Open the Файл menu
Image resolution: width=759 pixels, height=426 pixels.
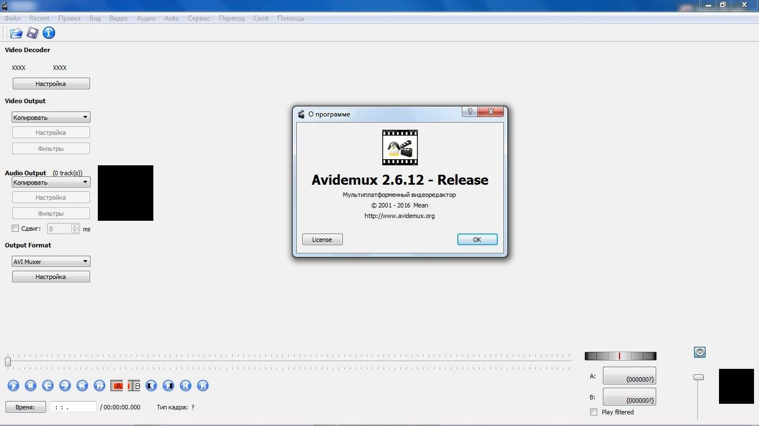[x=12, y=18]
